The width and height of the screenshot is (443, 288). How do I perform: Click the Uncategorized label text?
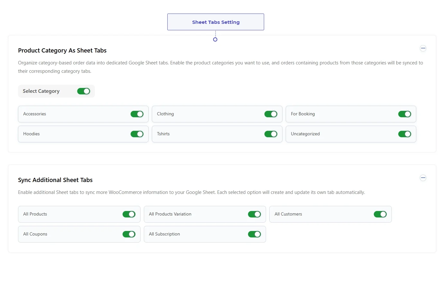coord(305,134)
